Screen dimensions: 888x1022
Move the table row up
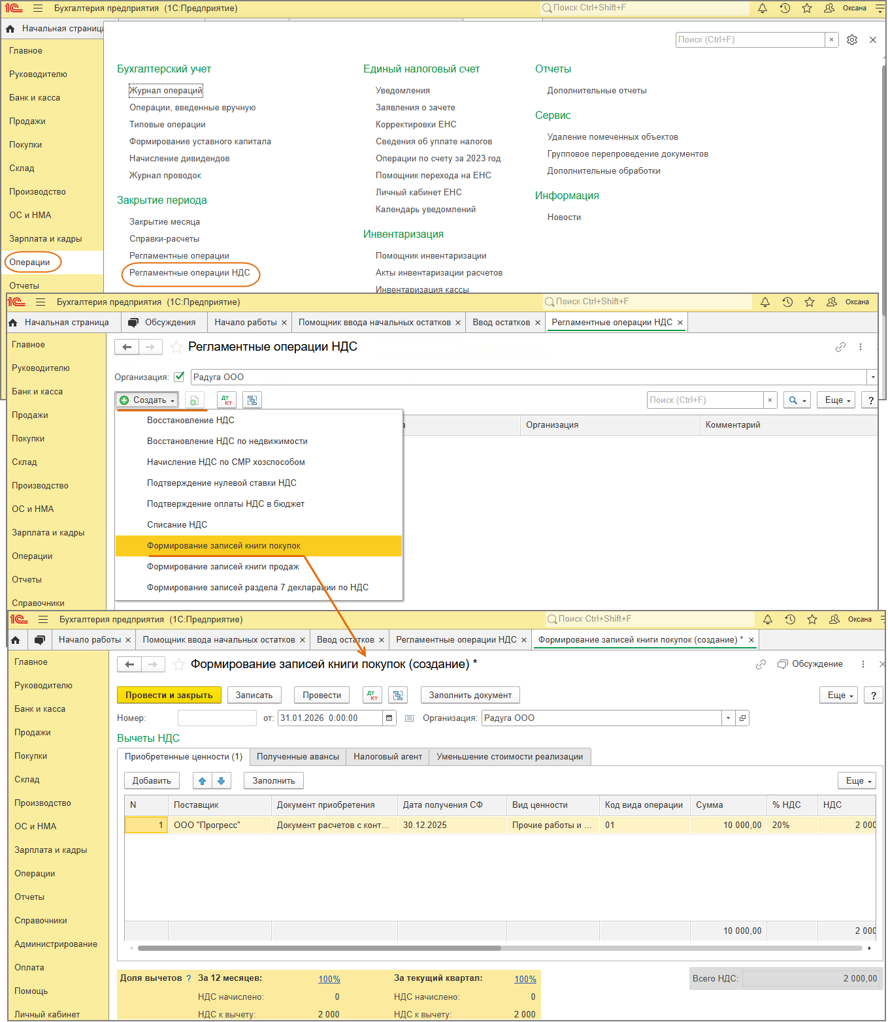tap(203, 781)
